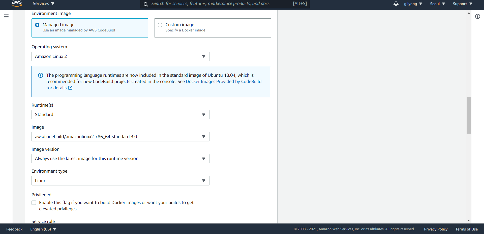Open the Image dropdown
This screenshot has height=234, width=484.
120,137
